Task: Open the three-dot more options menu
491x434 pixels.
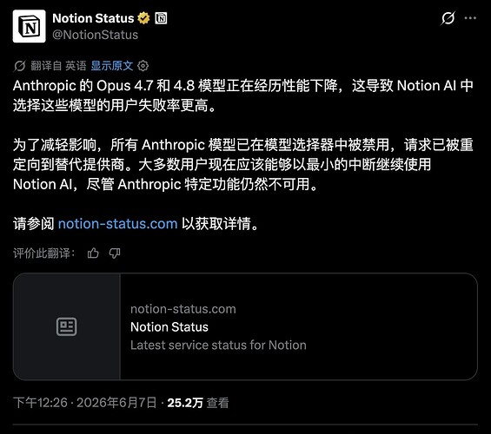Action: [x=470, y=18]
